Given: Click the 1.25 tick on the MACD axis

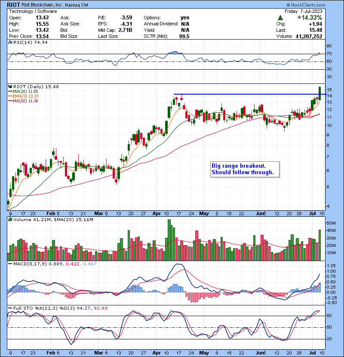Looking at the screenshot, I should click(x=331, y=266).
